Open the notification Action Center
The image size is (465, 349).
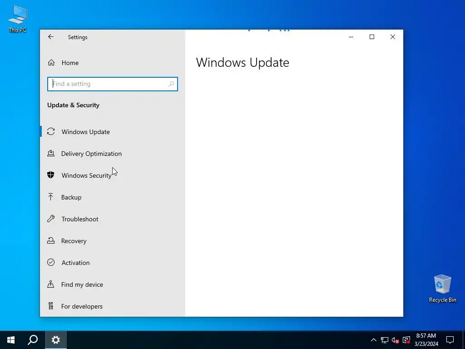pyautogui.click(x=450, y=340)
